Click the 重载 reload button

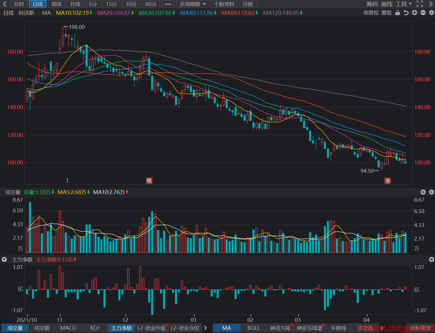click(x=386, y=13)
